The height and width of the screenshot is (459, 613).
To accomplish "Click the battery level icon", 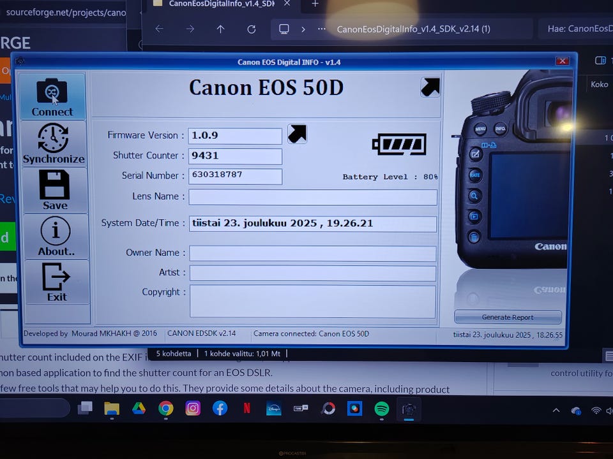I will pos(399,145).
